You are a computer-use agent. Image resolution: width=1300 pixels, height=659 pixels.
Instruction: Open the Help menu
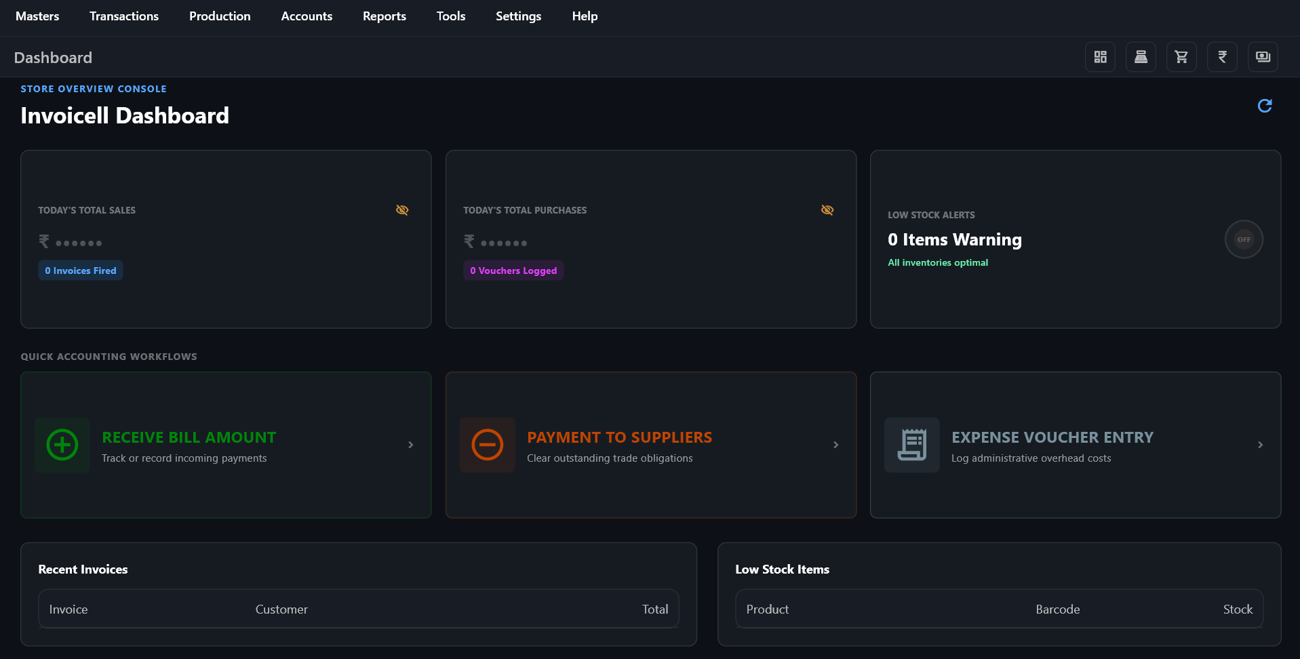(585, 16)
